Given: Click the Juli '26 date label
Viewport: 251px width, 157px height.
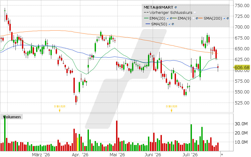Looking at the screenshot, I should point(190,155).
